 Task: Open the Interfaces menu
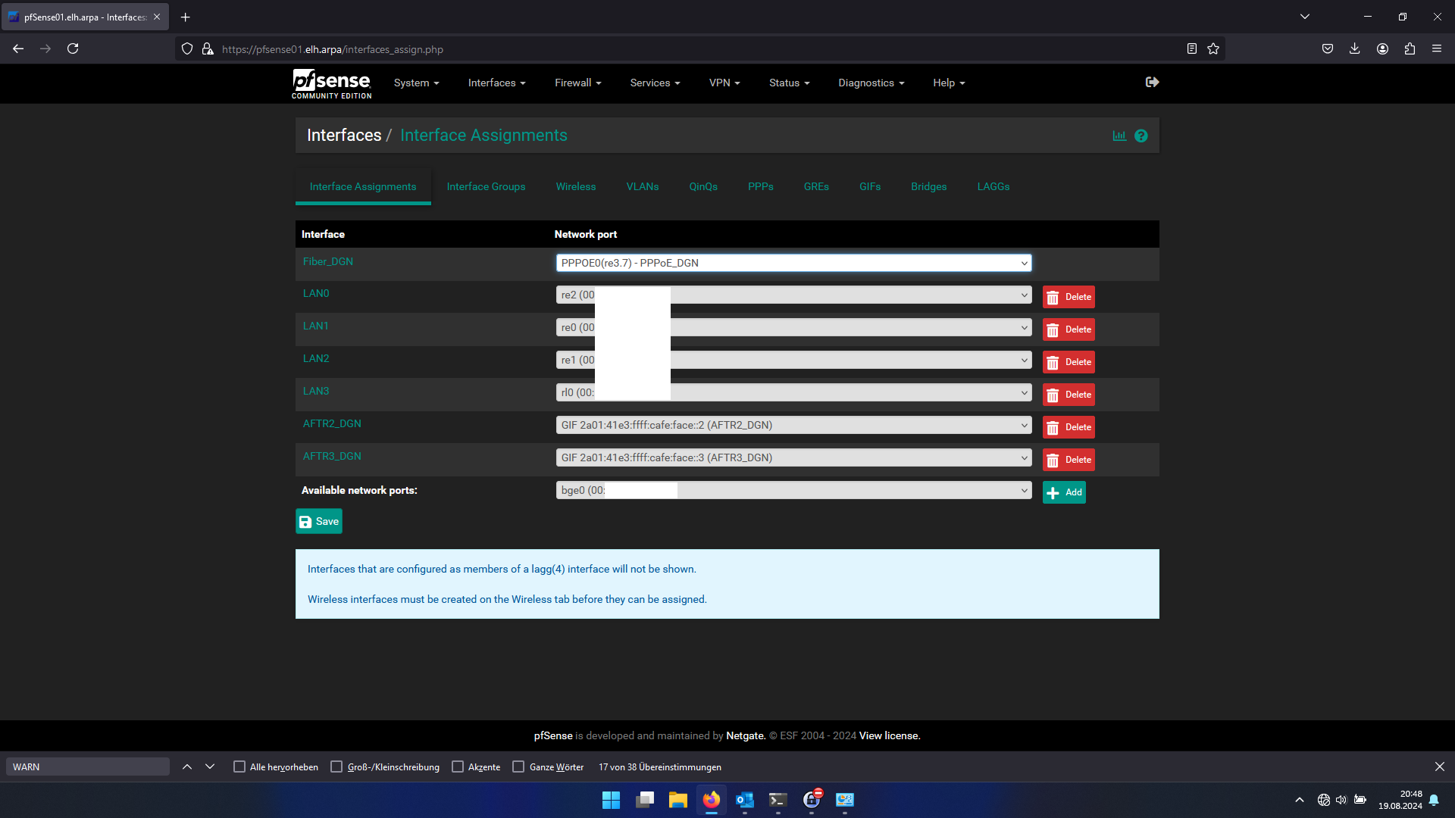coord(496,83)
